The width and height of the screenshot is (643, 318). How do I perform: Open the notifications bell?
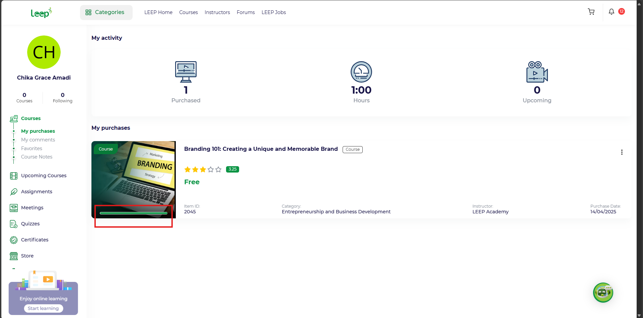point(612,12)
